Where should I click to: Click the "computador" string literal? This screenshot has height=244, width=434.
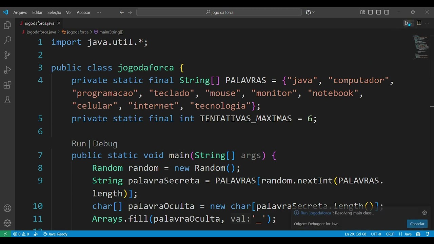[x=358, y=80]
